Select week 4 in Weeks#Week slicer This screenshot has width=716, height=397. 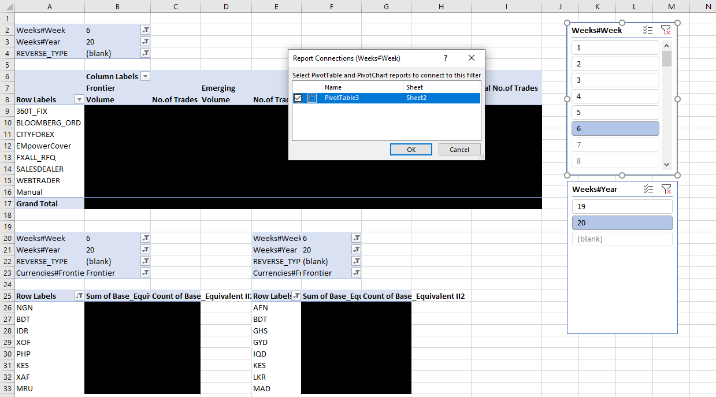(615, 97)
